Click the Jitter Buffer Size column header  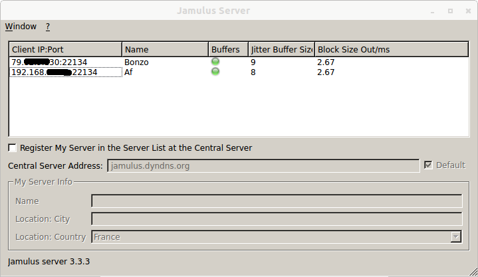pos(281,50)
